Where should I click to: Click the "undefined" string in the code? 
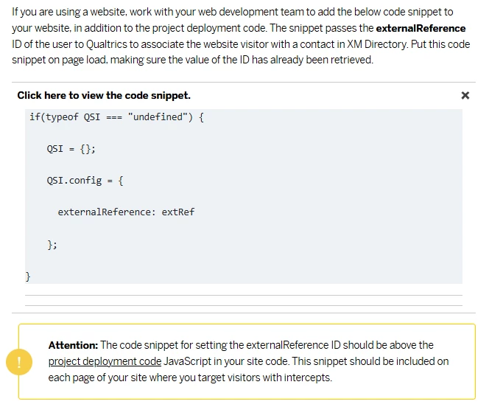(158, 117)
